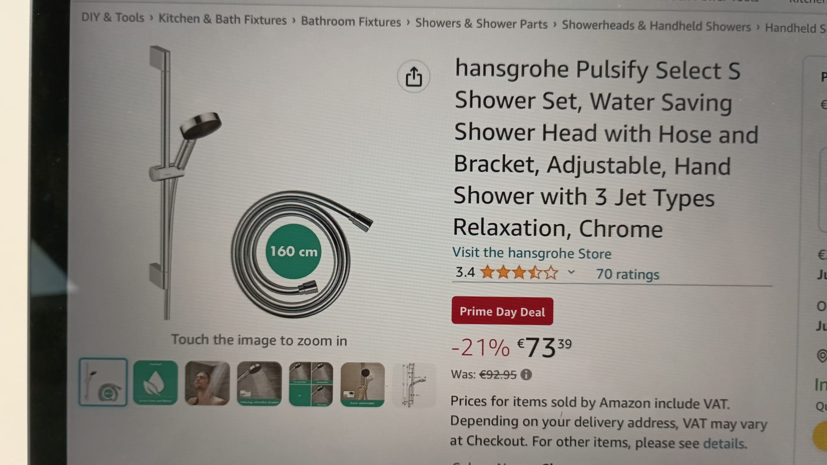Go to Kitchen & Bath Fixtures breadcrumb
This screenshot has height=465, width=827.
[x=222, y=19]
